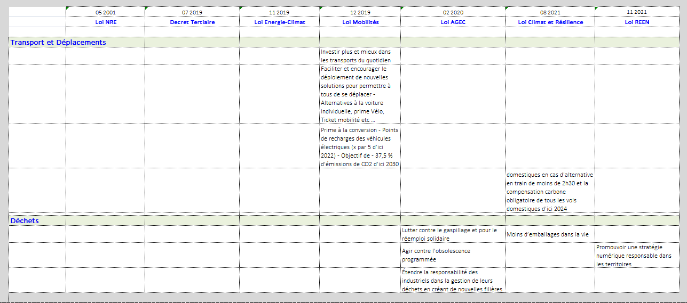Viewport: 687px width, 303px height.
Task: Click the "Loi Climat et Résilience" header
Action: click(x=550, y=22)
